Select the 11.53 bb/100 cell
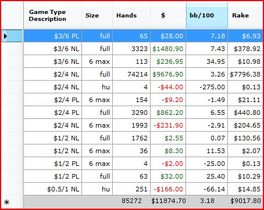 (207, 151)
